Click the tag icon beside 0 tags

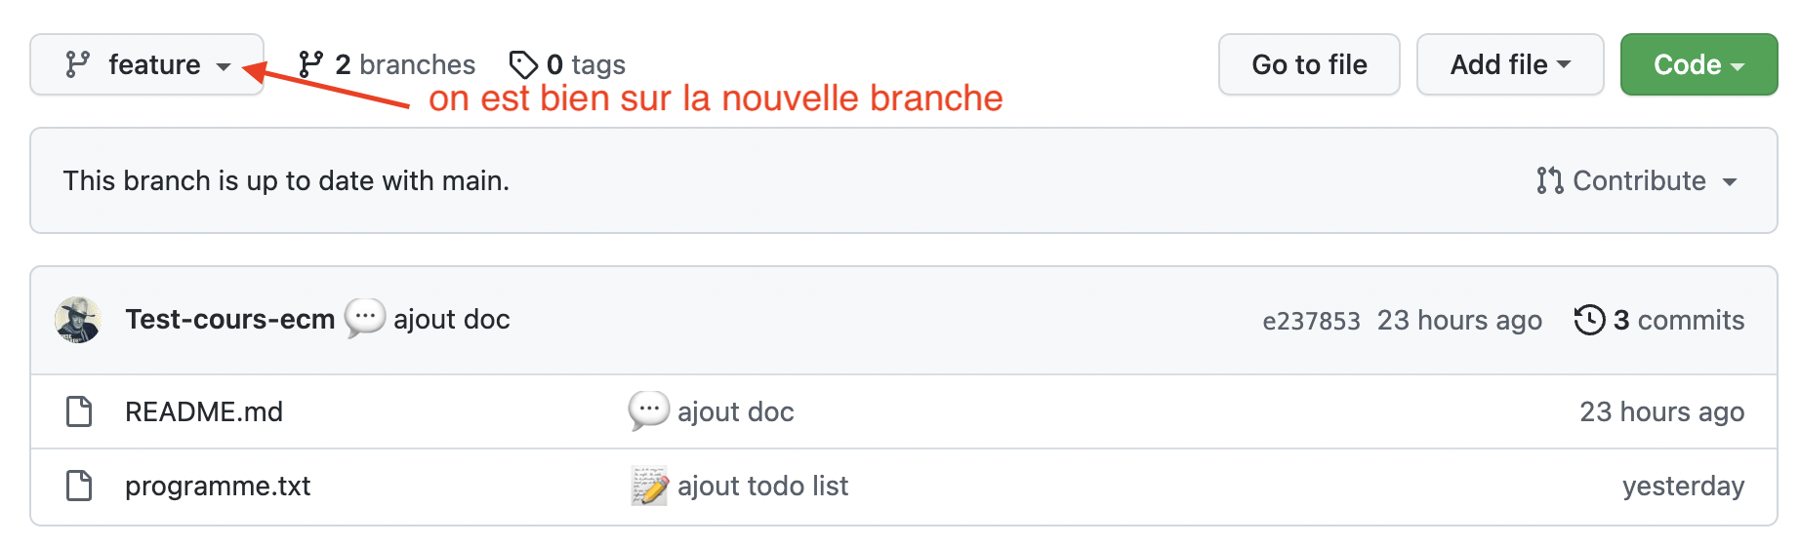pyautogui.click(x=523, y=64)
